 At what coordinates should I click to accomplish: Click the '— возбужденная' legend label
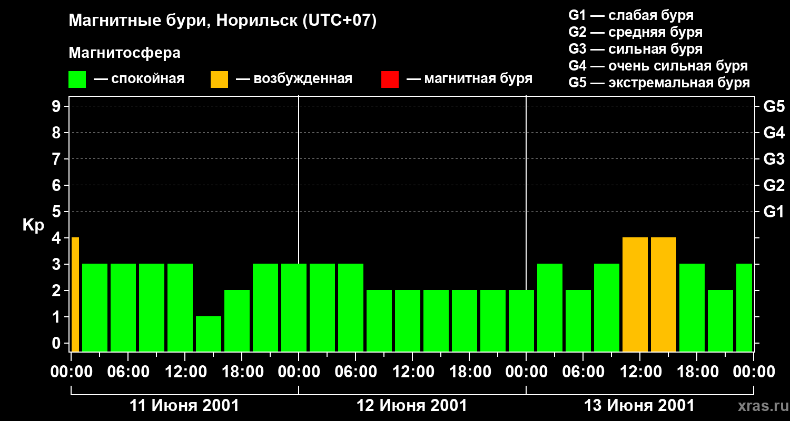pyautogui.click(x=294, y=79)
